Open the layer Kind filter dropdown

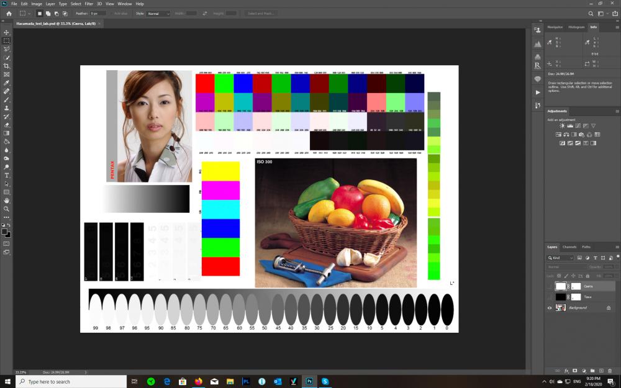pos(561,258)
